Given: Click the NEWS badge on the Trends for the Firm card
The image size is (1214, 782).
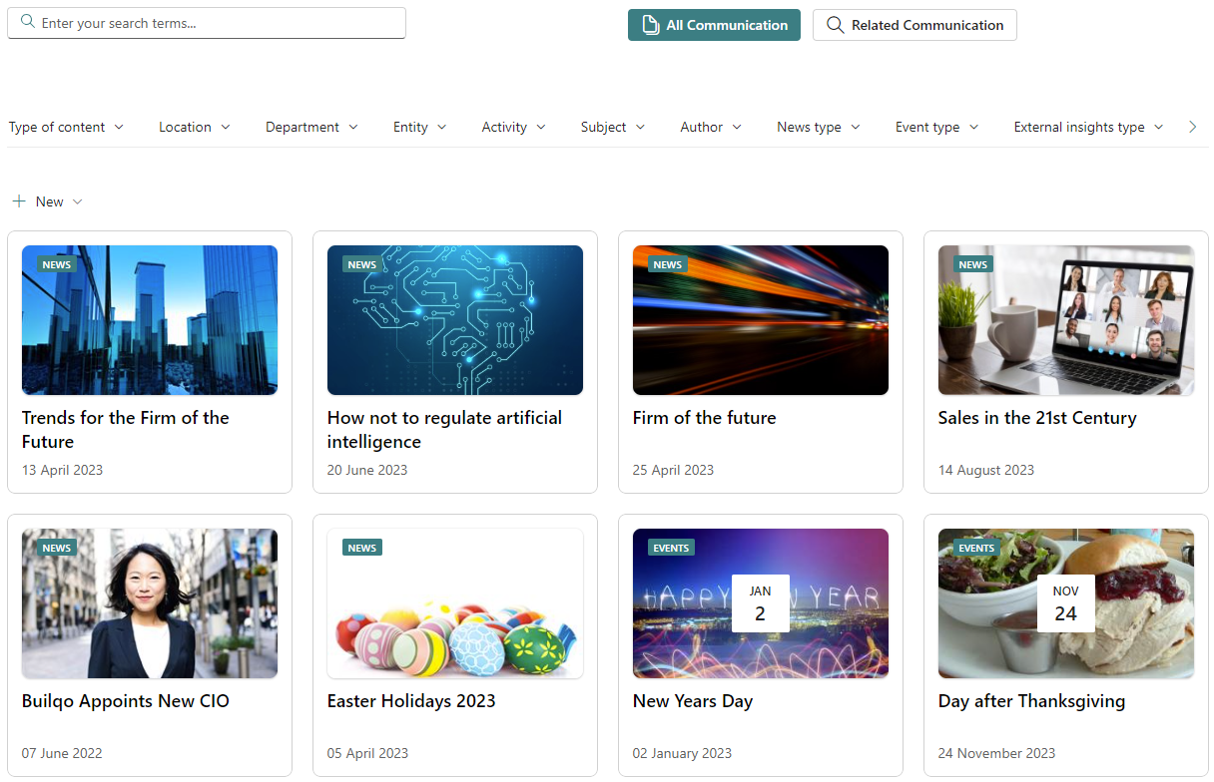Looking at the screenshot, I should click(57, 264).
